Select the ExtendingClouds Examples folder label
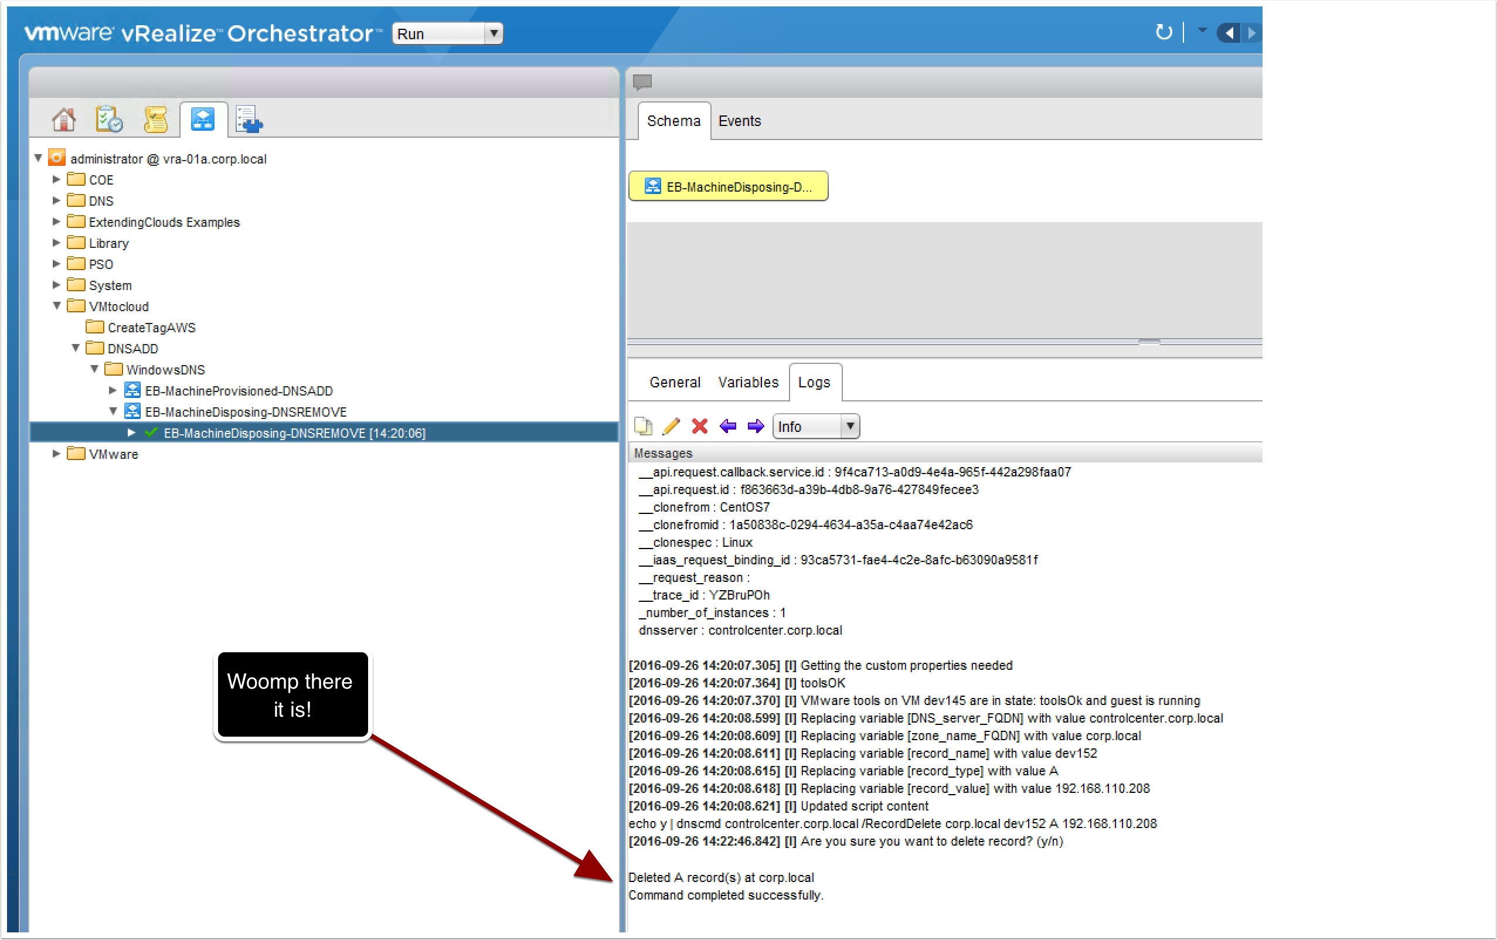Image resolution: width=1497 pixels, height=940 pixels. [x=164, y=222]
